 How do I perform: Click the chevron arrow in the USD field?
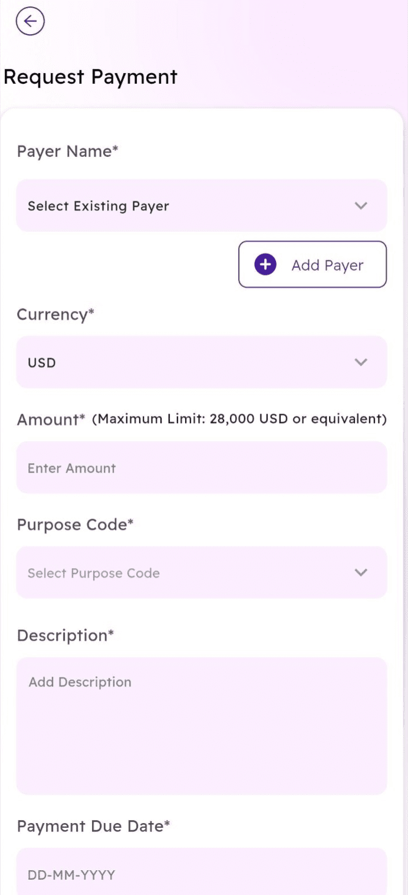(361, 362)
